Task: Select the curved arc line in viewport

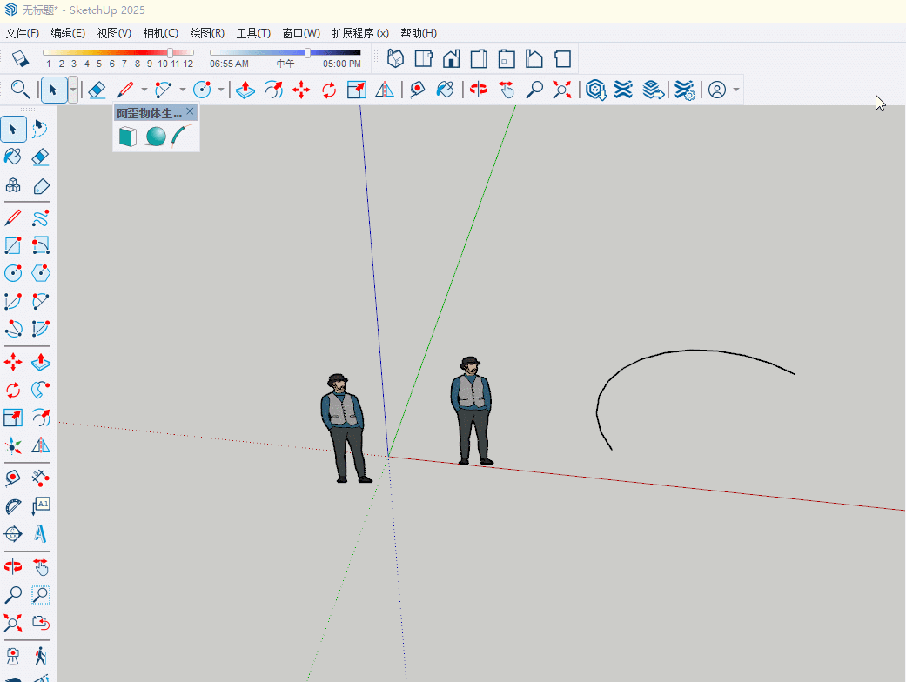Action: pyautogui.click(x=694, y=351)
